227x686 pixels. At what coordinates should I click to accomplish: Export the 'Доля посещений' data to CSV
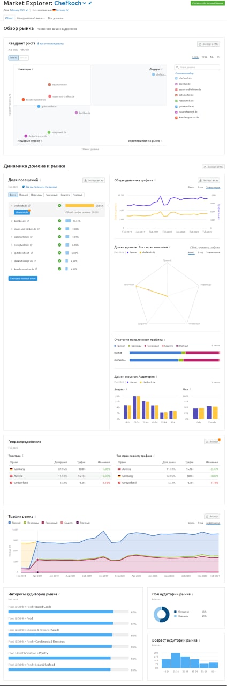[x=93, y=181]
